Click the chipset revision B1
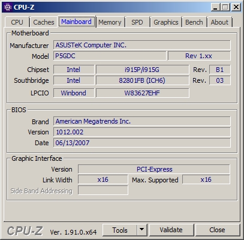Viewport: 244px width, 240px height. [x=220, y=70]
